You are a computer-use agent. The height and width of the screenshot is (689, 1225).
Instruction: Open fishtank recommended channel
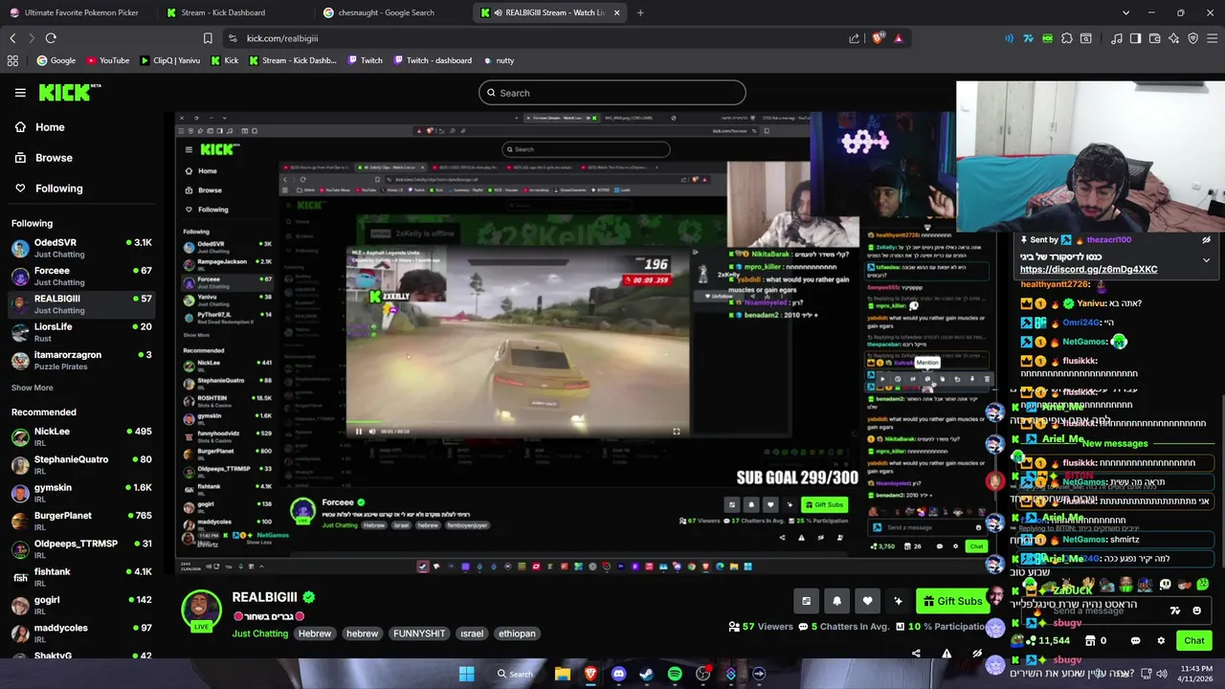[81, 577]
